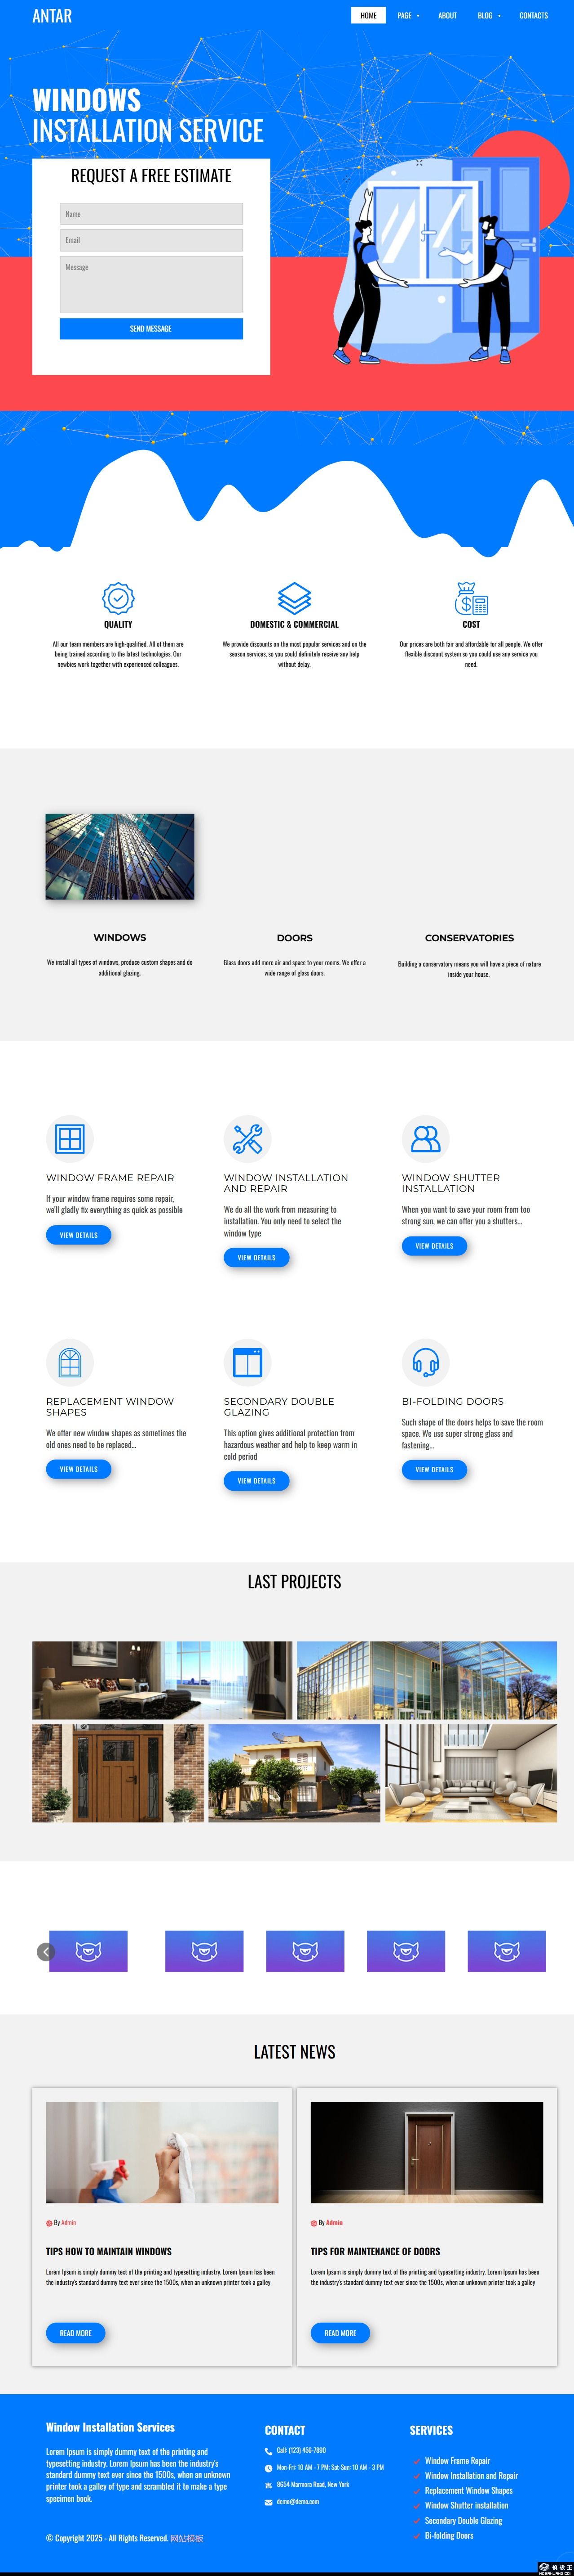This screenshot has height=2576, width=574.
Task: Open the HOME menu item
Action: (x=368, y=15)
